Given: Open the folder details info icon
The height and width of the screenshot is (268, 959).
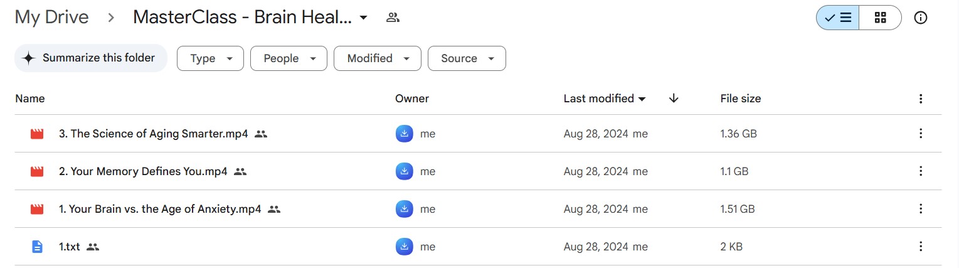Looking at the screenshot, I should click(x=921, y=18).
